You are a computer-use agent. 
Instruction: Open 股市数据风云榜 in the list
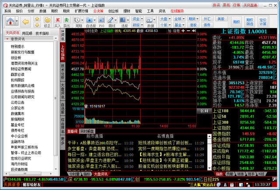point(22,86)
